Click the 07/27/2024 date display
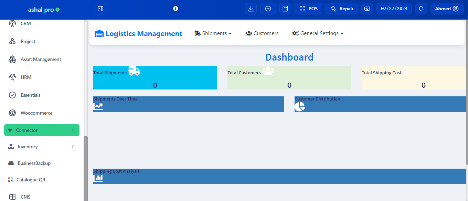The image size is (468, 201). tap(394, 9)
